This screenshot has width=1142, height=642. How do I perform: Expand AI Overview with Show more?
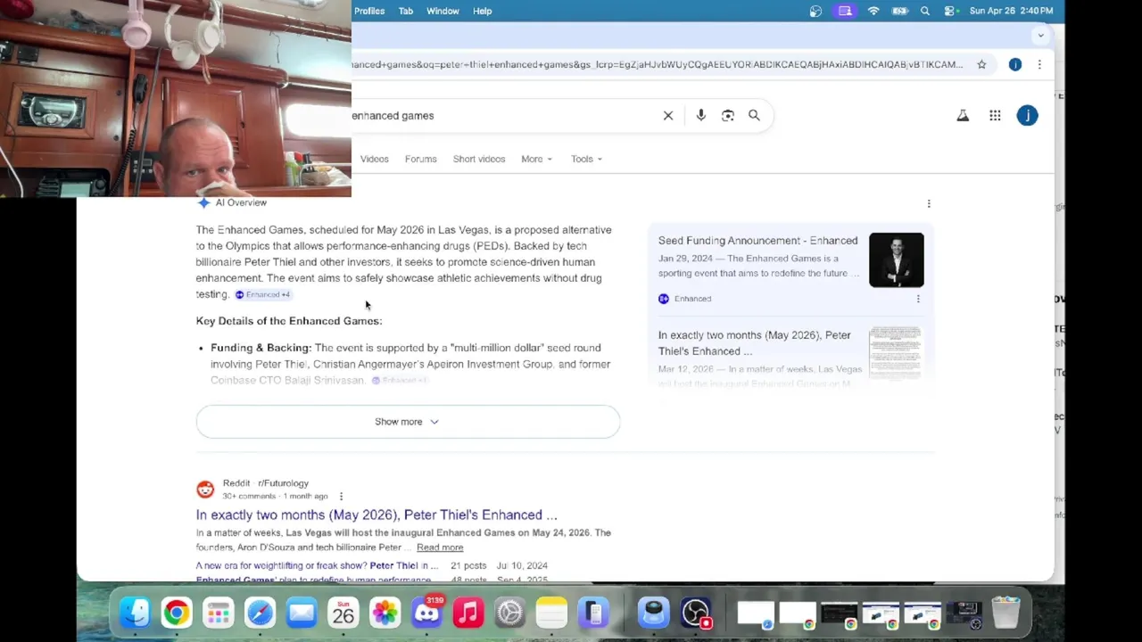click(x=408, y=422)
